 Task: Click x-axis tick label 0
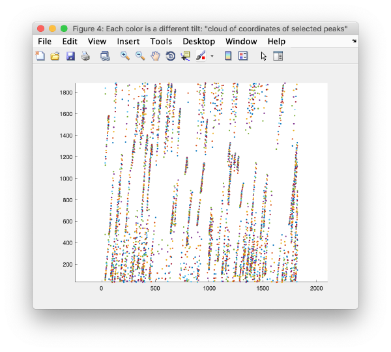101,288
